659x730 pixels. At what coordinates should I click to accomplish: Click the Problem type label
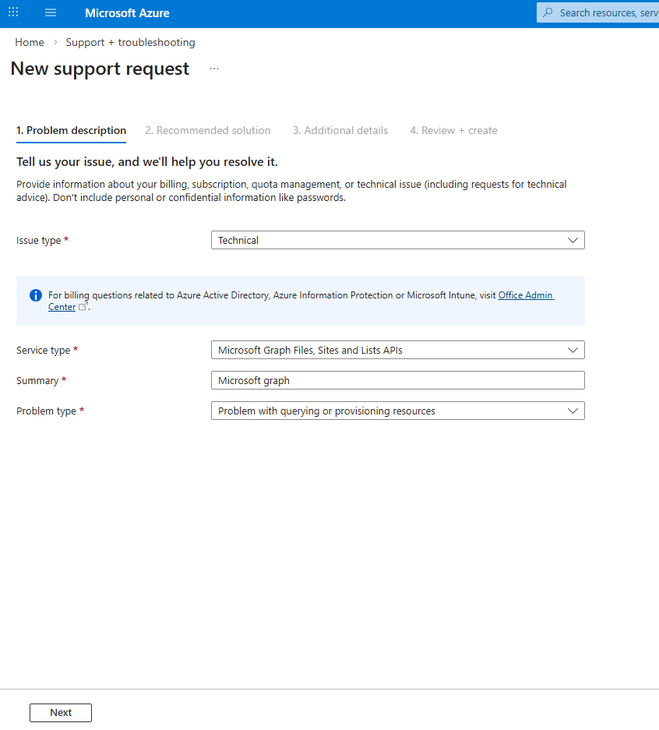[x=46, y=411]
